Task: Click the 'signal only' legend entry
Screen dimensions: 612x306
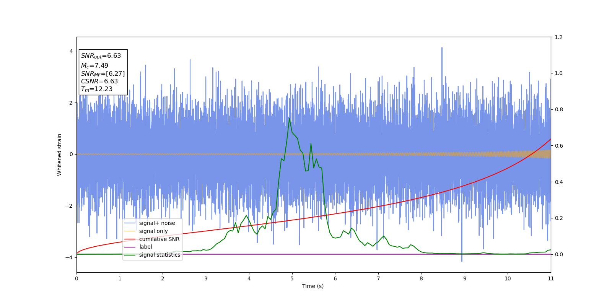Action: click(146, 231)
